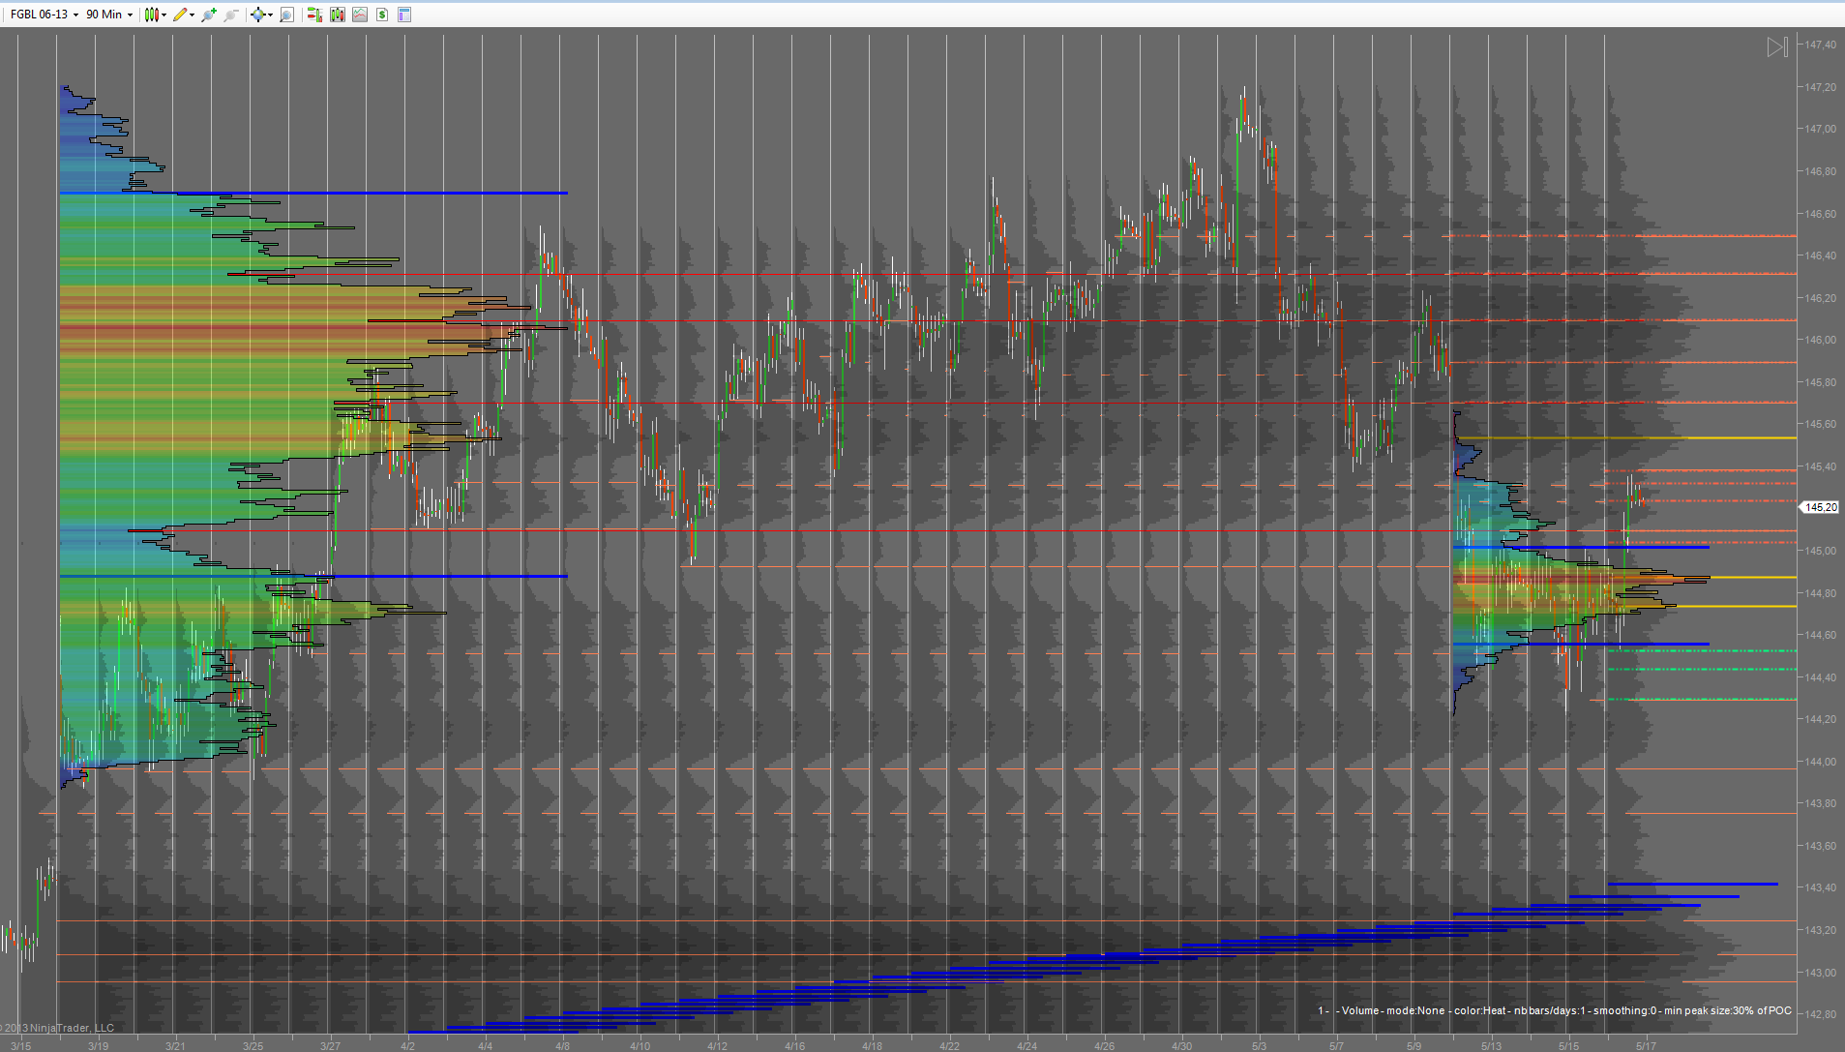This screenshot has width=1845, height=1052.
Task: Click the 144,60 price axis label
Action: (x=1820, y=635)
